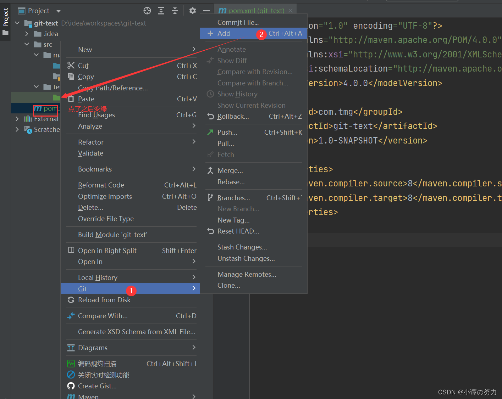Choose Pull... from the Git submenu

[253, 144]
